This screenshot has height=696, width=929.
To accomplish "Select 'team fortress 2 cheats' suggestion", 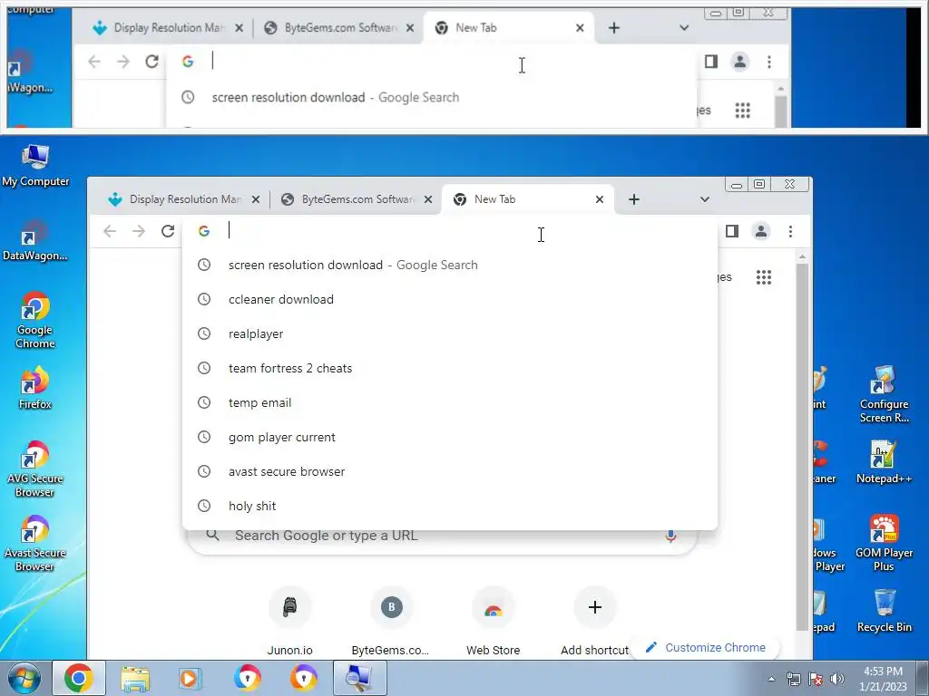I will (x=450, y=368).
